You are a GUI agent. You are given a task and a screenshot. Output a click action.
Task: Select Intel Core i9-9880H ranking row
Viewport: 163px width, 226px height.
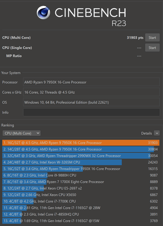click(x=81, y=175)
